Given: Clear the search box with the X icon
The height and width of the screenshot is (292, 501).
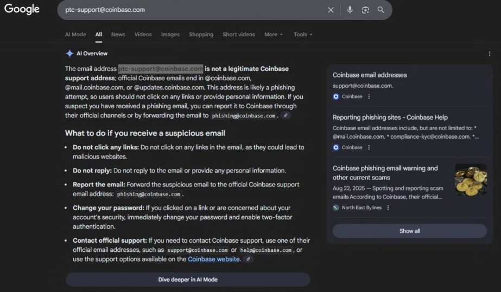Looking at the screenshot, I should click(331, 10).
